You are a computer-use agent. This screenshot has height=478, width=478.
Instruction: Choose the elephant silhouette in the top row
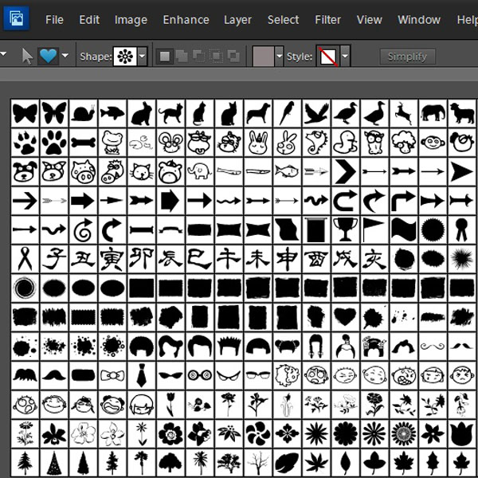[x=433, y=112]
